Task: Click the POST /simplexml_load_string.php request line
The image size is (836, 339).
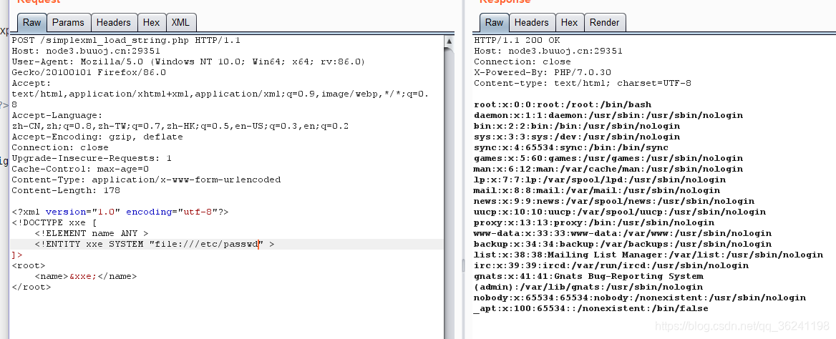Action: 127,41
